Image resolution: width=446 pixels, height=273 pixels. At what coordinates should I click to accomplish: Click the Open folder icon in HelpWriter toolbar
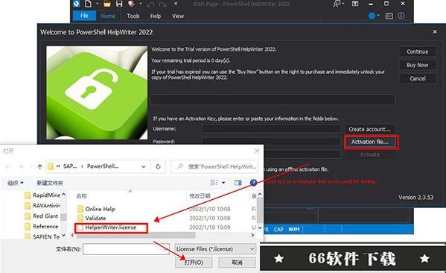point(107,4)
